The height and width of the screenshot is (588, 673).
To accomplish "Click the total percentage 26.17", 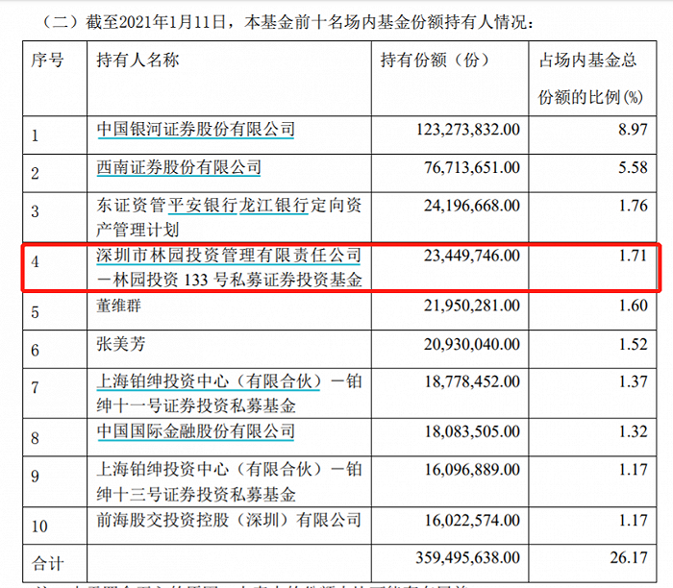I will (629, 558).
